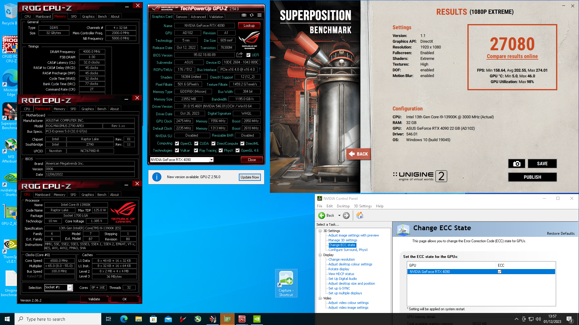
Task: Click the NVIDIA Control Panel Home icon
Action: tap(360, 215)
